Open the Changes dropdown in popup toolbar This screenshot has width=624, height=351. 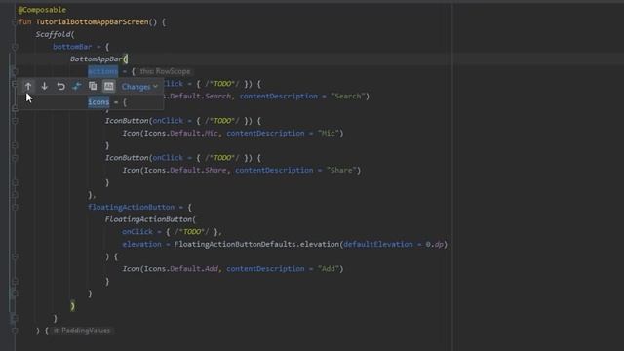pos(139,87)
